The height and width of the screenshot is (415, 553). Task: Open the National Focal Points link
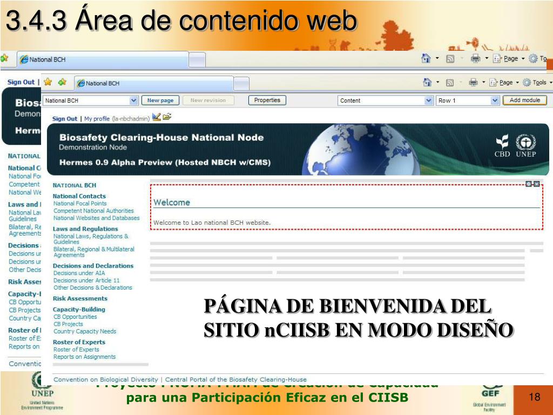[x=80, y=203]
